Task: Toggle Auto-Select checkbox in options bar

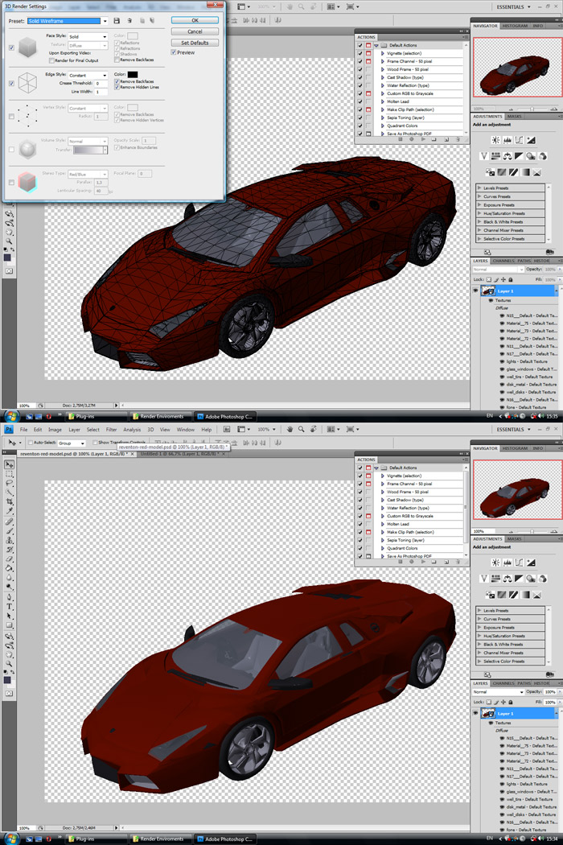Action: (31, 443)
